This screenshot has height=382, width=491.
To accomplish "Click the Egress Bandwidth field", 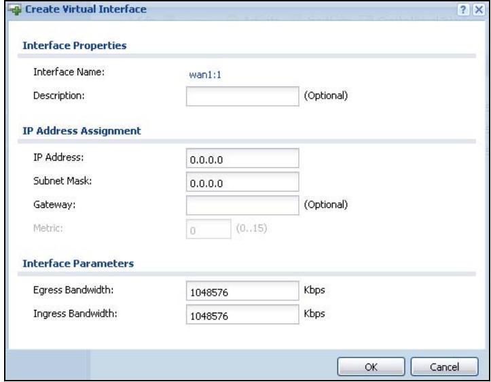I will click(242, 291).
